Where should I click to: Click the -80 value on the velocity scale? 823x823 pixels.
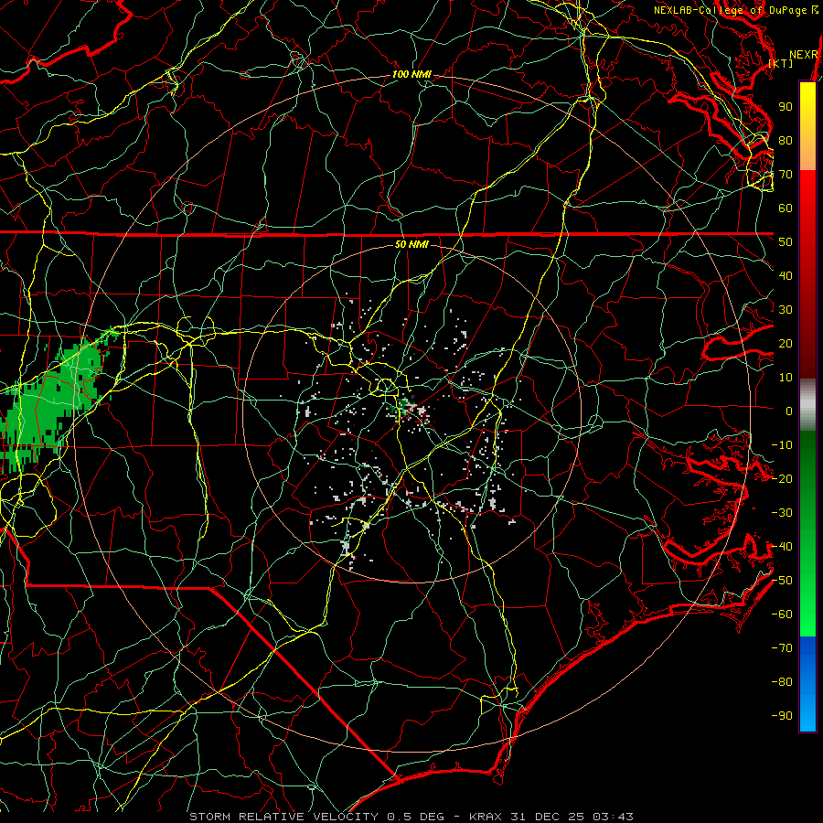click(x=782, y=682)
